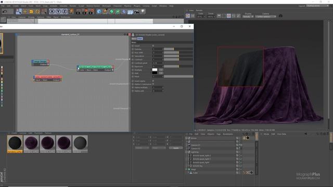
Task: Click the Apply button in coordinates panel
Action: pyautogui.click(x=176, y=148)
